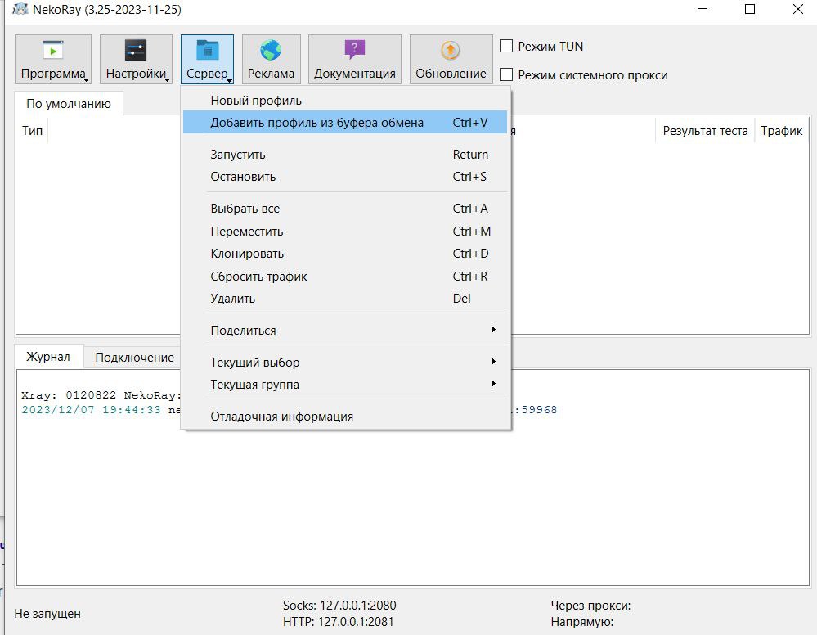Viewport: 817px width, 635px height.
Task: Enable the Режим TUN checkbox
Action: pos(506,47)
